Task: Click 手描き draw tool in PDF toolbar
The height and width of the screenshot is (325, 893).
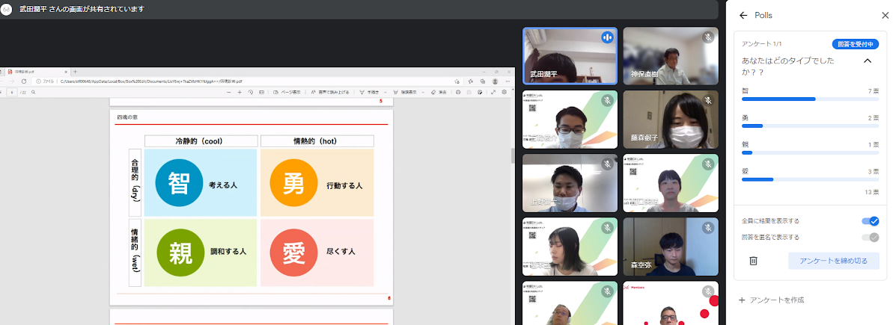Action: (x=369, y=92)
